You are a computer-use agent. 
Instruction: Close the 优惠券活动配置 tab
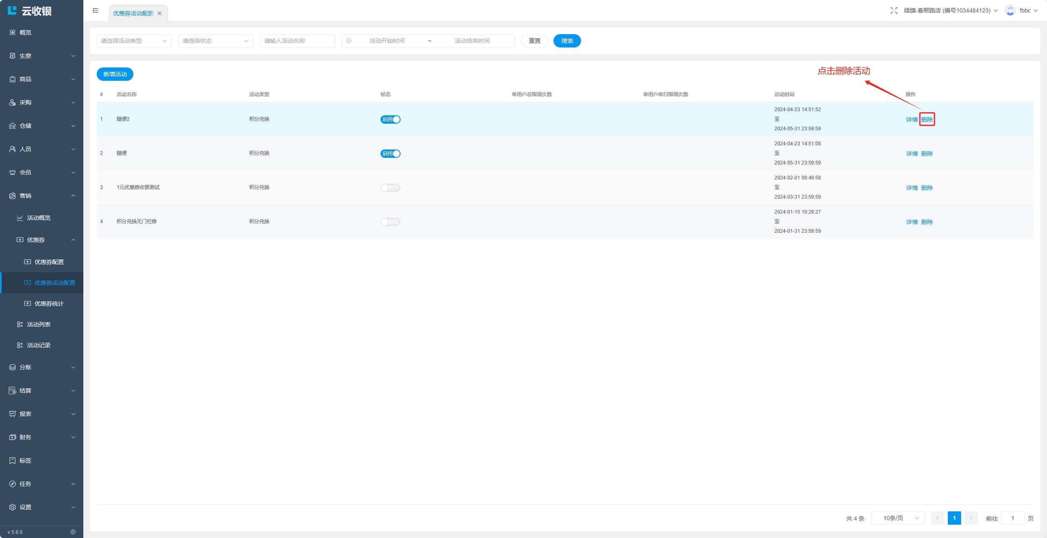click(x=160, y=13)
